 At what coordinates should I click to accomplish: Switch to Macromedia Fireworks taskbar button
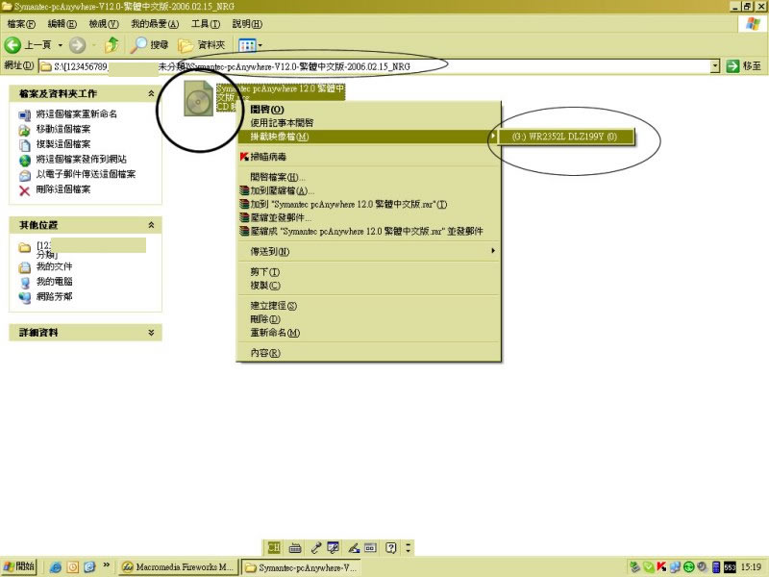point(178,567)
